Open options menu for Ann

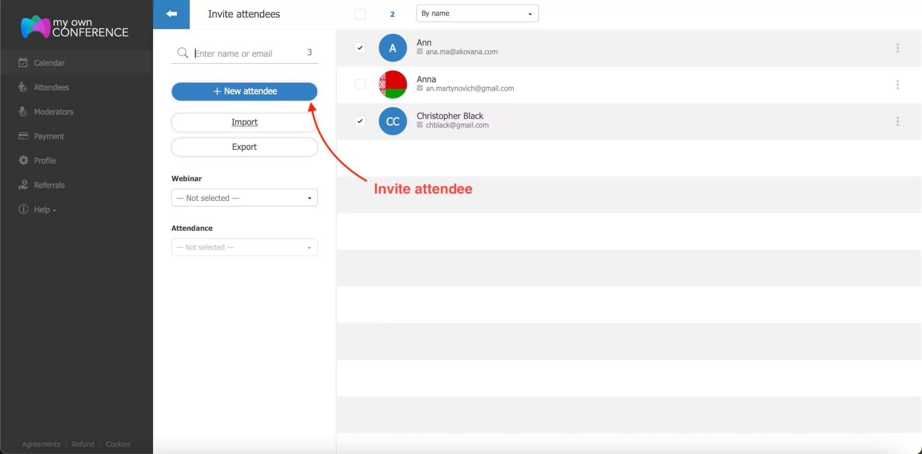(897, 48)
